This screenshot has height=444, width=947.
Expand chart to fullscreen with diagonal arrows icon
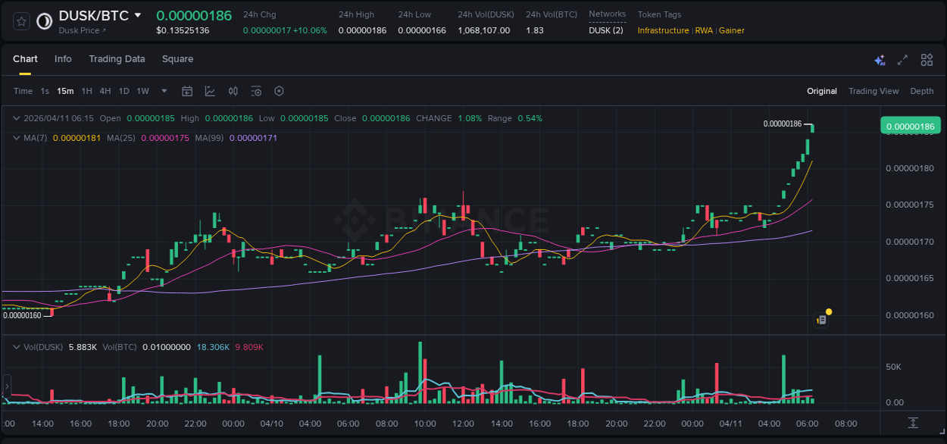tap(902, 59)
